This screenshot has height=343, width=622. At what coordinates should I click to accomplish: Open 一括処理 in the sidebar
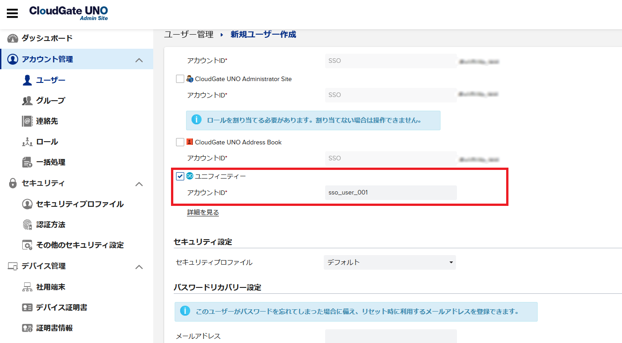coord(51,162)
